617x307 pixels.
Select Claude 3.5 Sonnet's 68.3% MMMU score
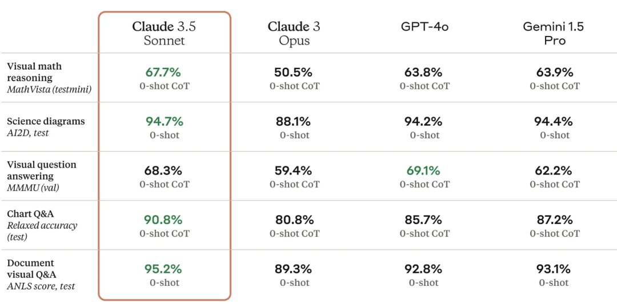[x=164, y=171]
